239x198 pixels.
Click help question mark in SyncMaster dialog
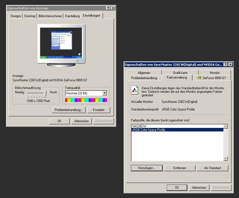pos(225,65)
